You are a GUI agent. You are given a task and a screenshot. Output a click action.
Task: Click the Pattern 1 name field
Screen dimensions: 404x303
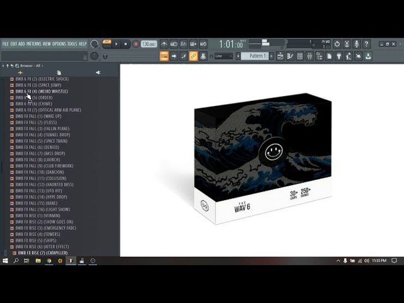(255, 56)
